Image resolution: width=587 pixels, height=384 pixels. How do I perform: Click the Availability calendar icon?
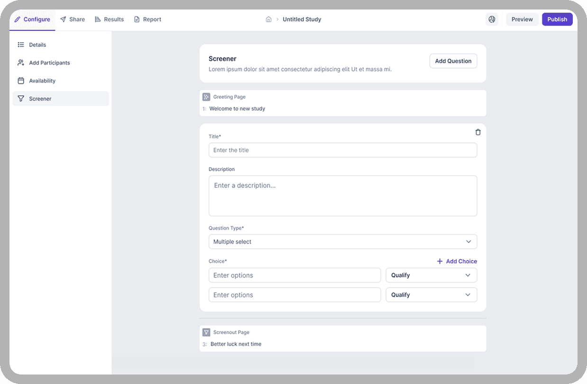21,81
